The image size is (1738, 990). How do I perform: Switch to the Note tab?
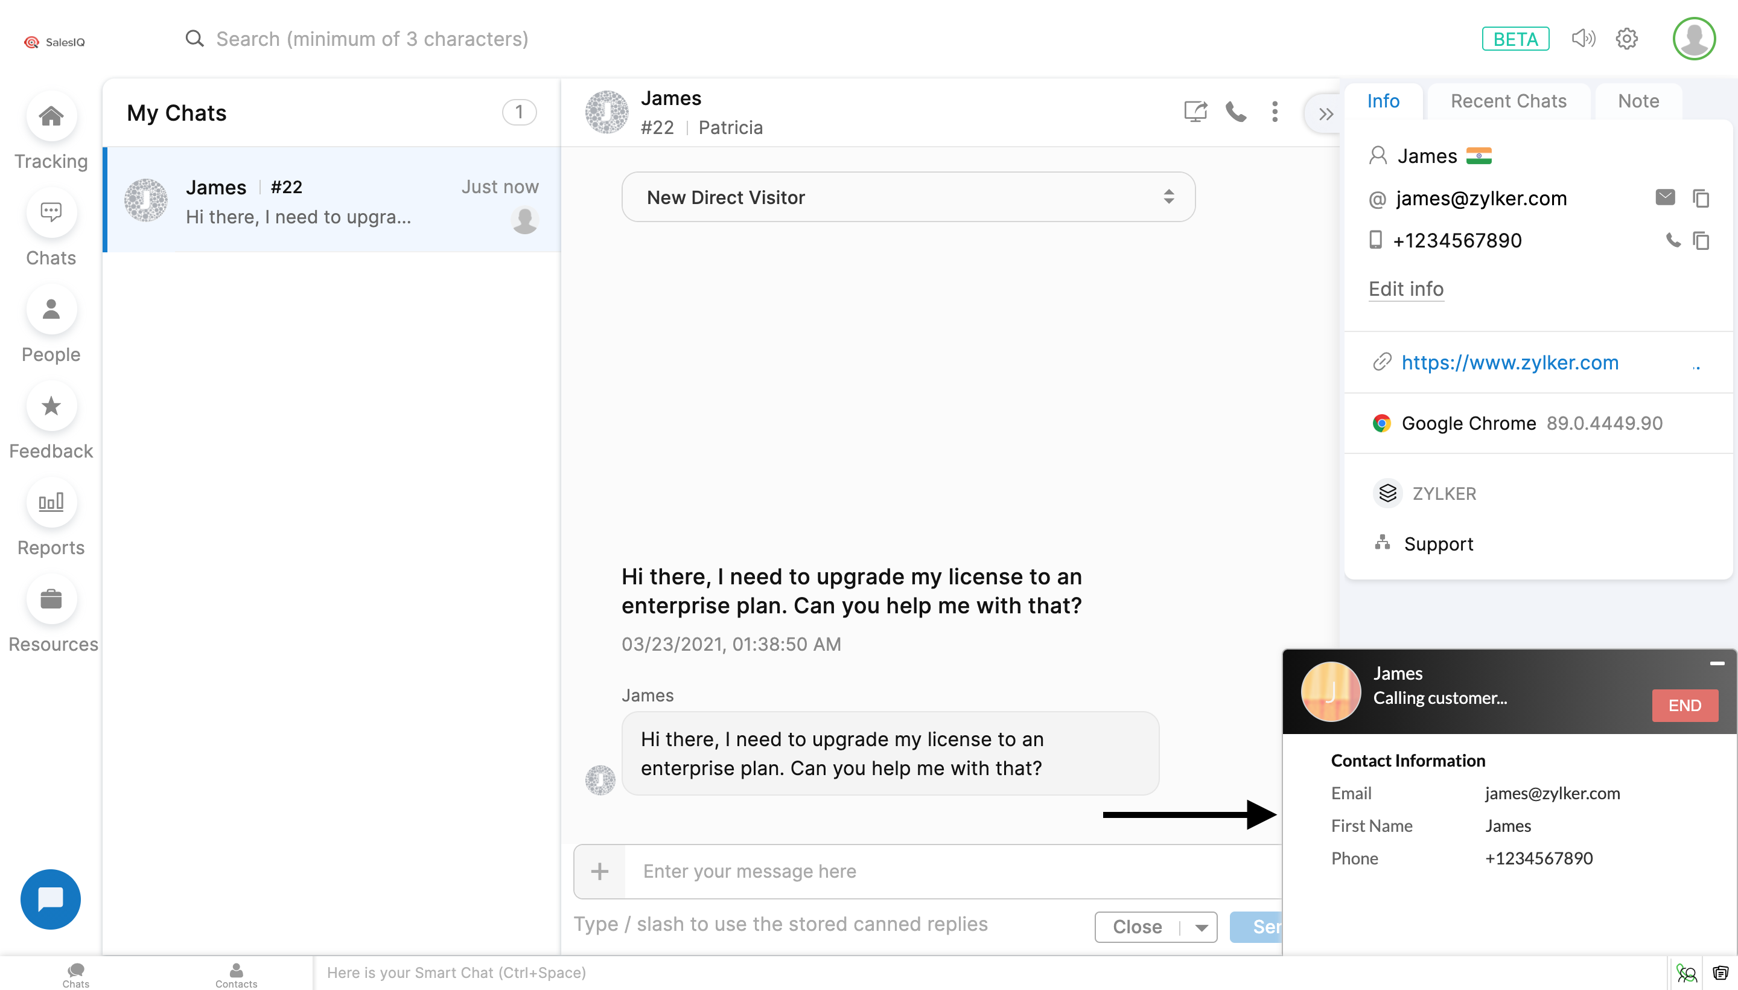point(1637,101)
